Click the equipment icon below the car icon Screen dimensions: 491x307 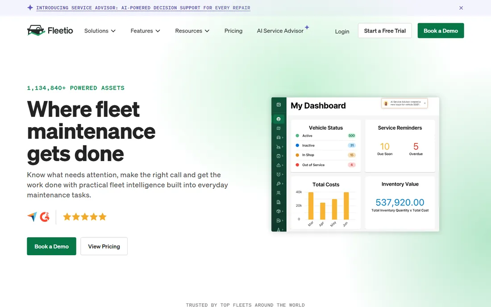click(279, 147)
